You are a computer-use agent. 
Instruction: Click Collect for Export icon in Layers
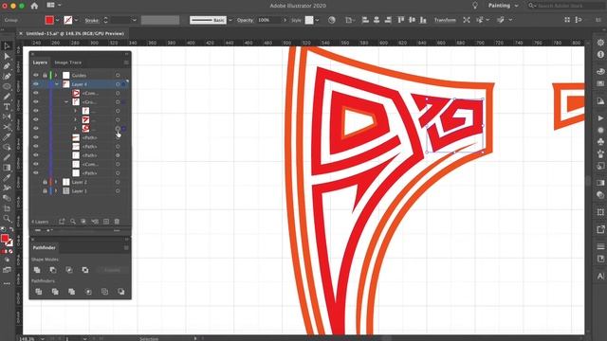tap(62, 222)
